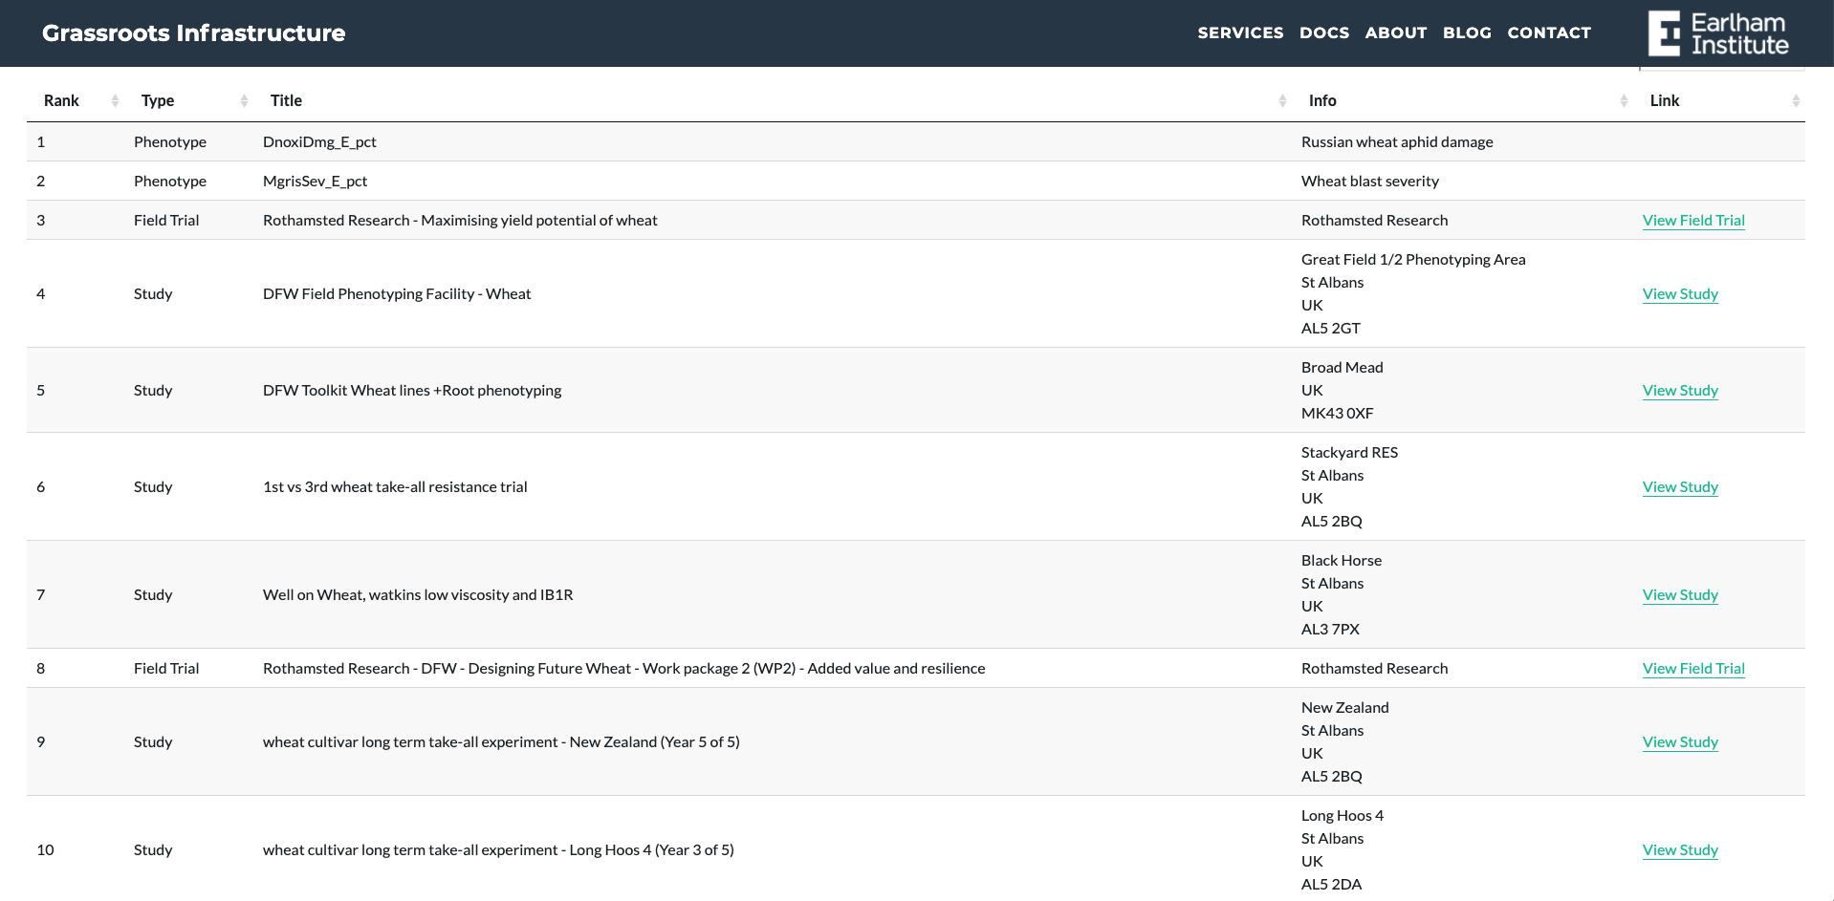Image resolution: width=1834 pixels, height=901 pixels.
Task: Click the Wheat blast severity text
Action: pos(1370,181)
